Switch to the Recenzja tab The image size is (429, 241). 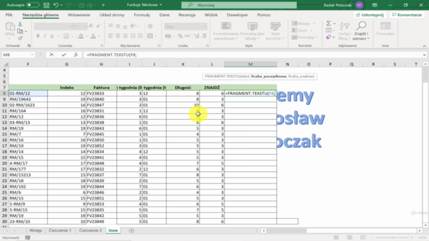pyautogui.click(x=187, y=15)
